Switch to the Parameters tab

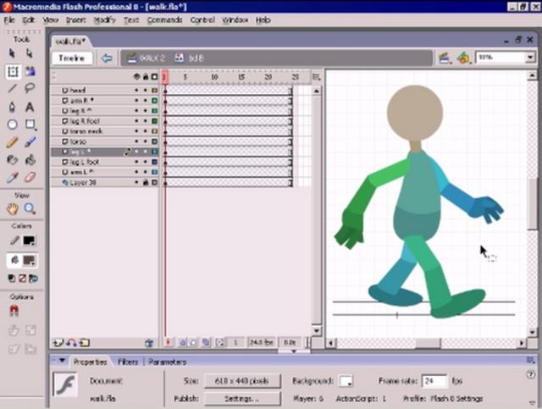tap(168, 362)
